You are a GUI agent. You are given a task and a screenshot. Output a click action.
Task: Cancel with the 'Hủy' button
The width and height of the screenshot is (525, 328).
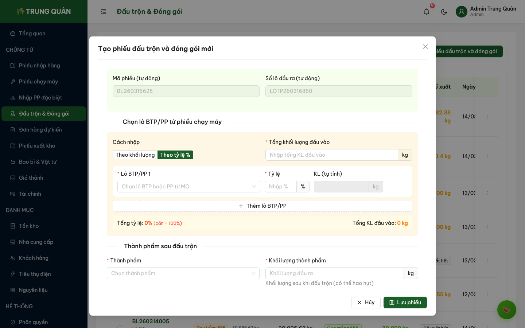[x=366, y=302]
